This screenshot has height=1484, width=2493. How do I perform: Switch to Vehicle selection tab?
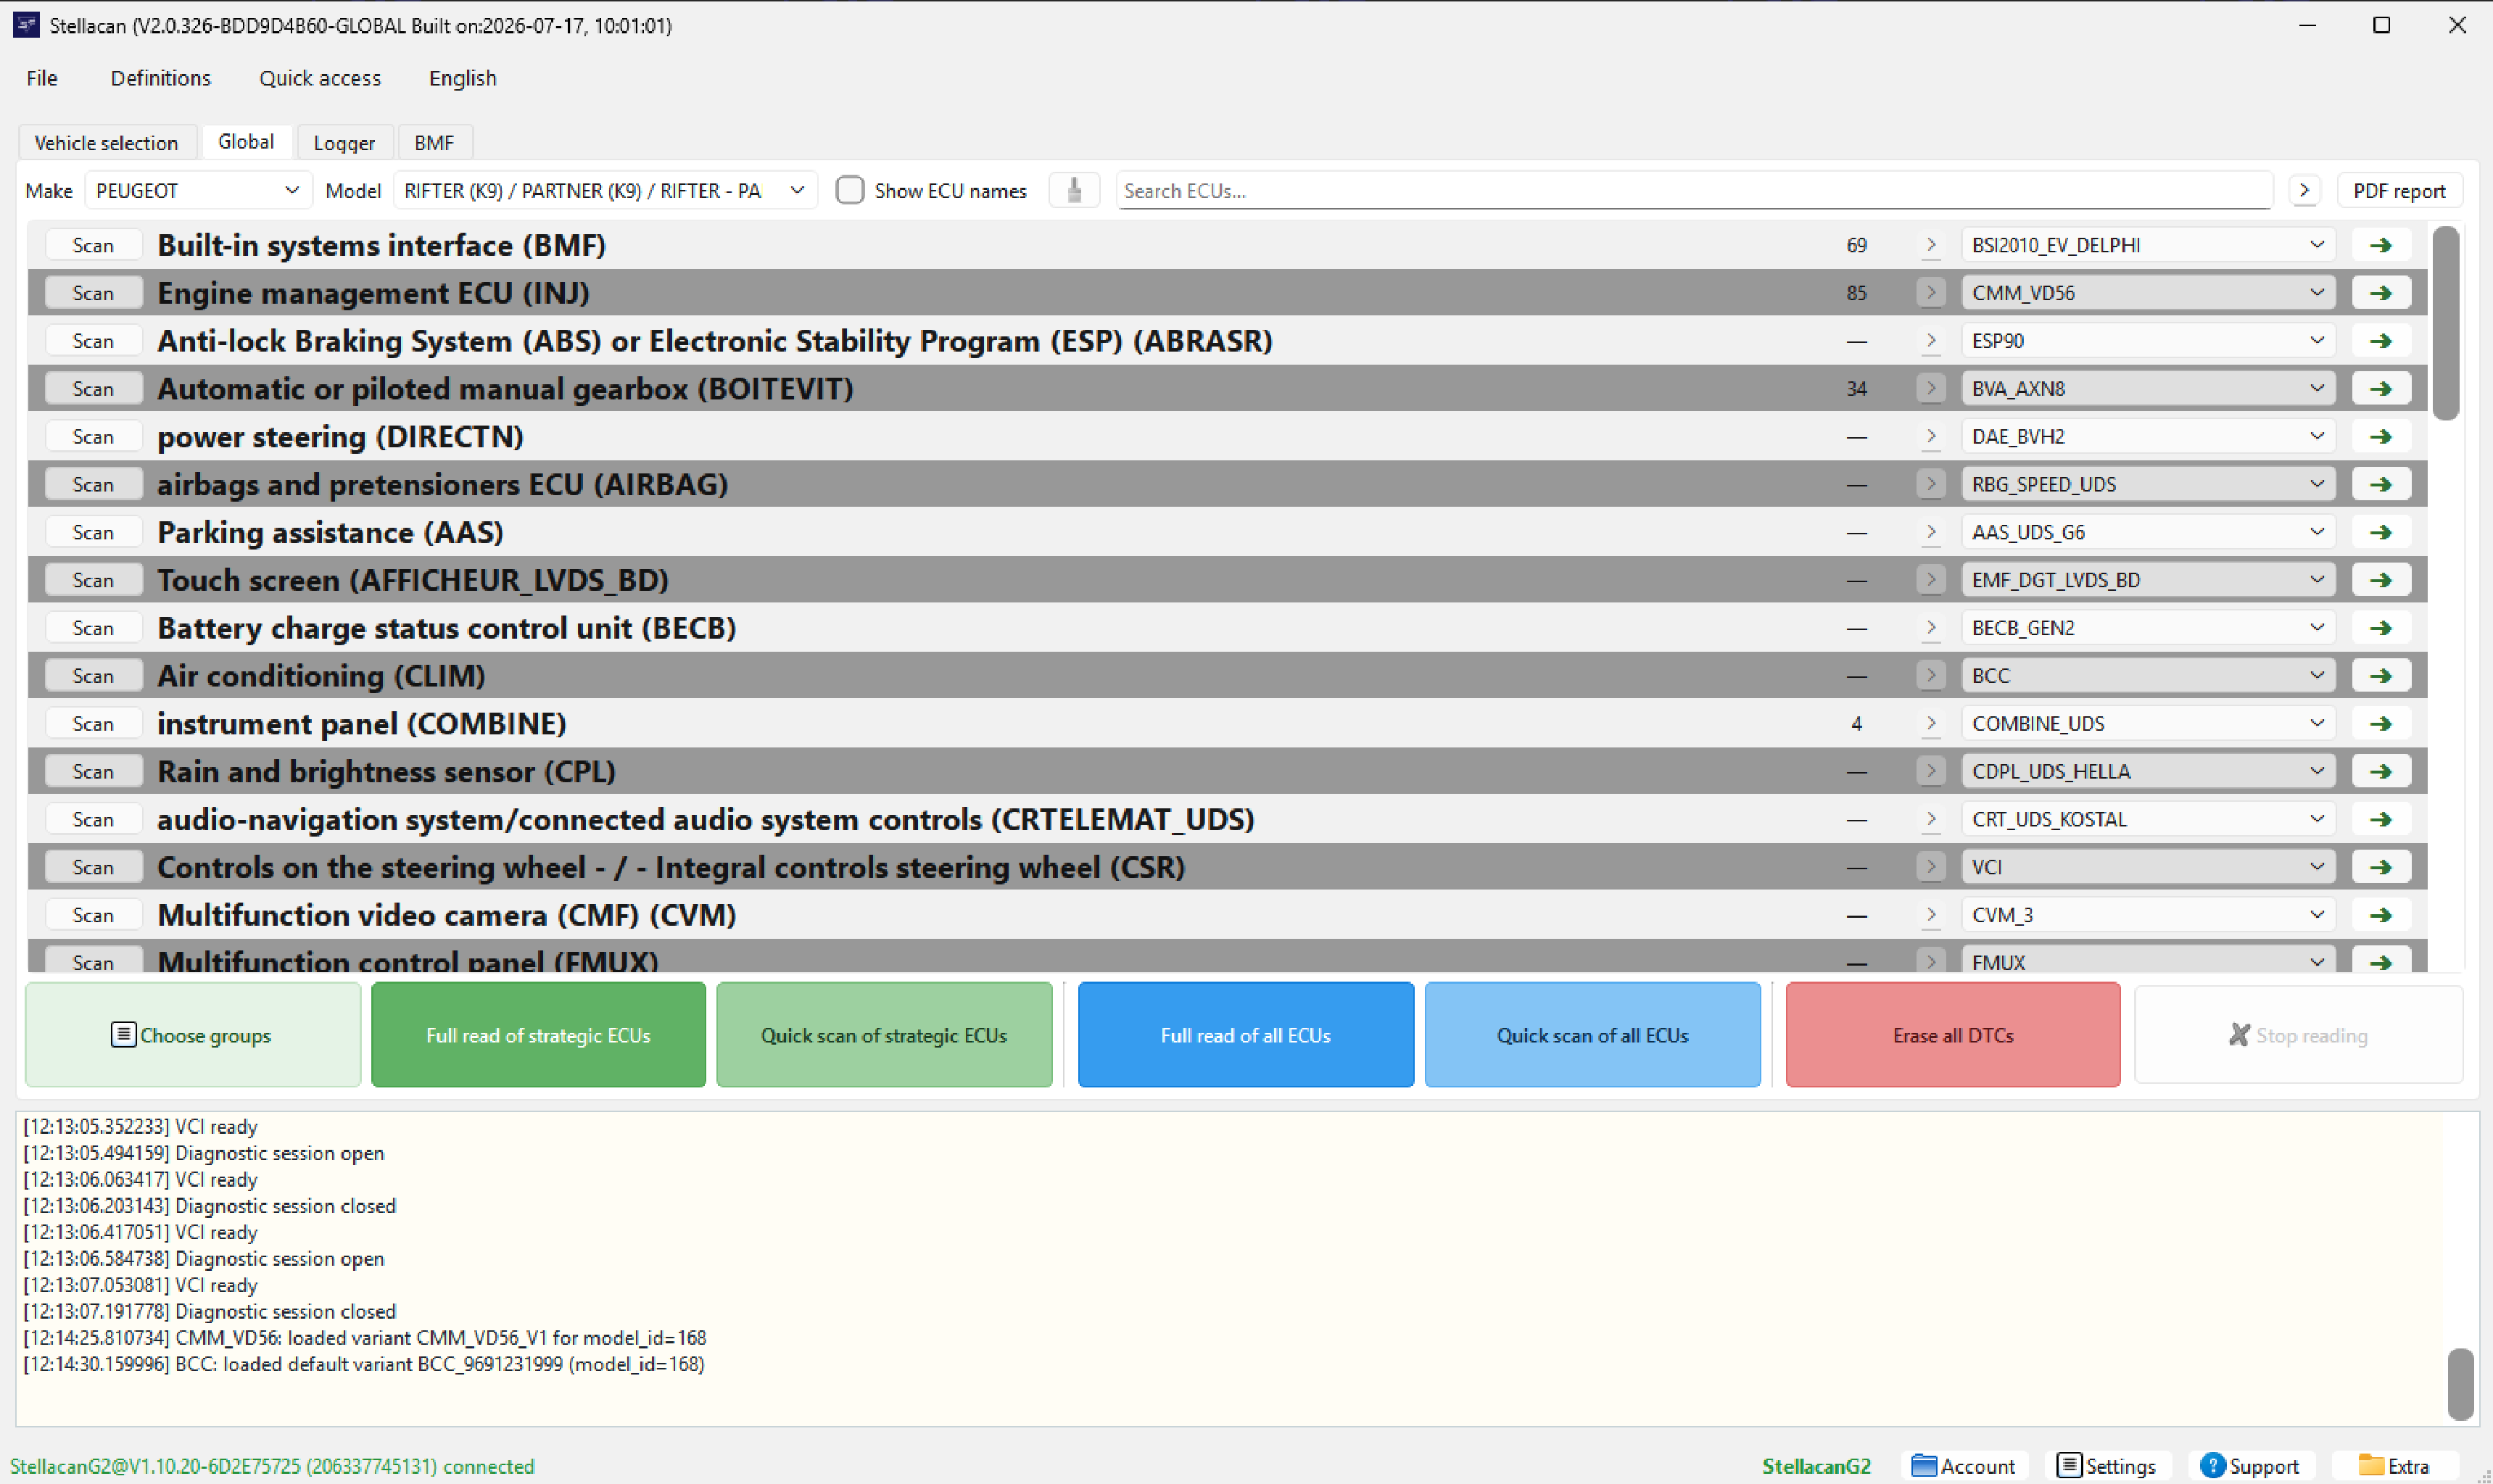tap(106, 142)
